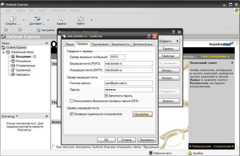Click the POP3 server type field
Screen dimensions: 240x156
117,57
